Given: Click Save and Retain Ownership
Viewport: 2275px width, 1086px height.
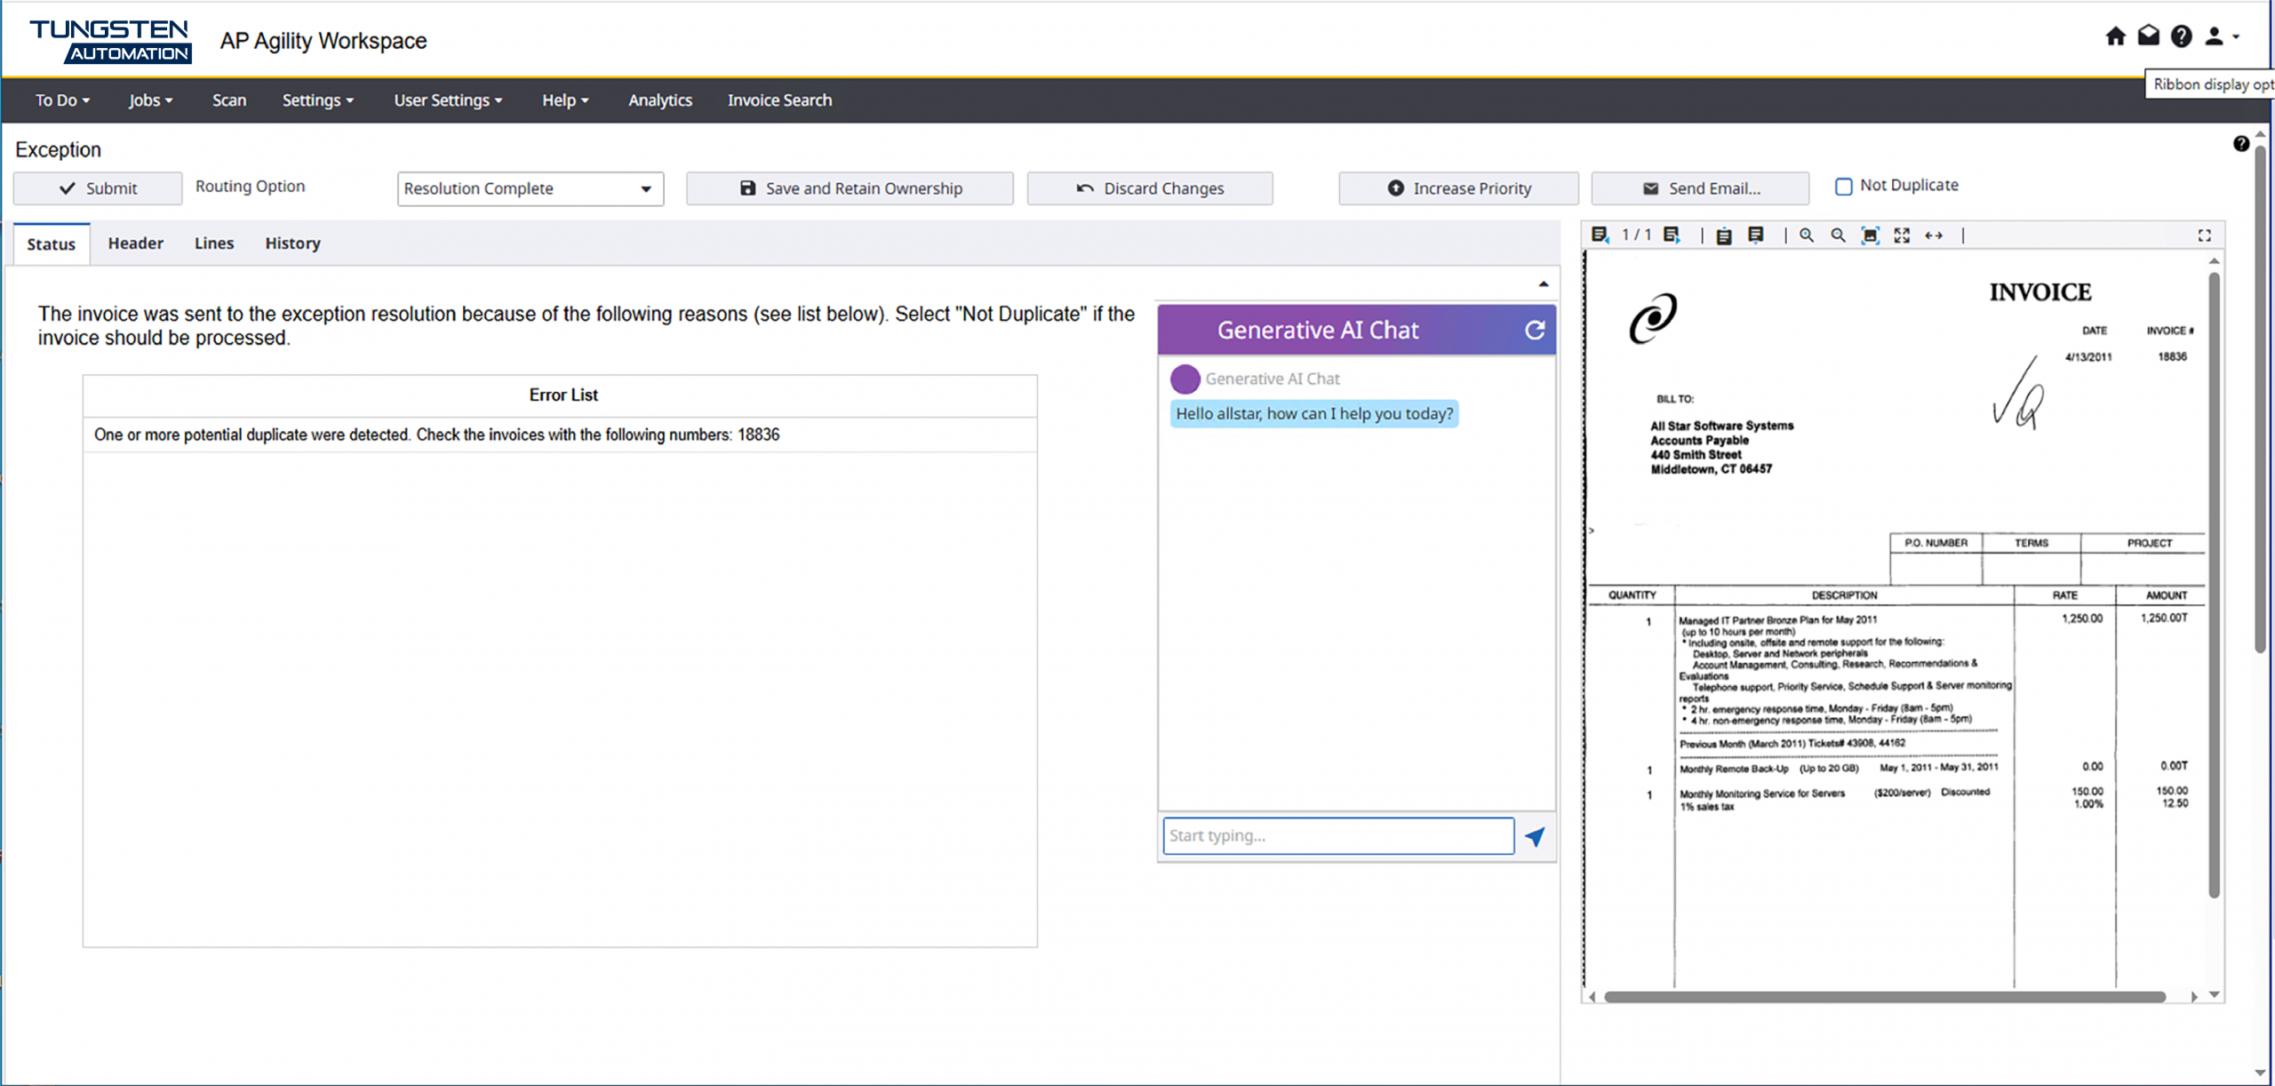Looking at the screenshot, I should coord(850,188).
